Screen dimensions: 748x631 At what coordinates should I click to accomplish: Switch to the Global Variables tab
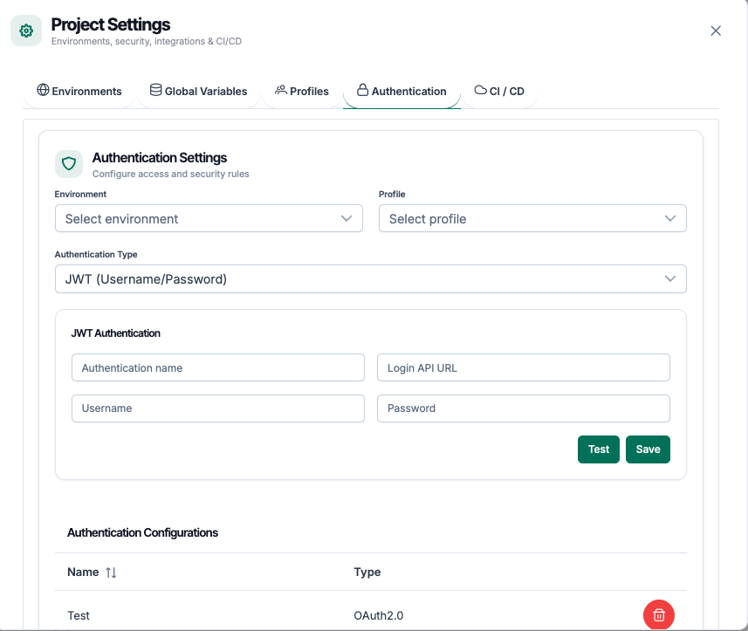(198, 90)
